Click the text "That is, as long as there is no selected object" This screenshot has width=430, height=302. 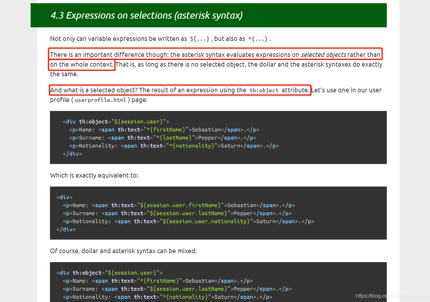[181, 64]
